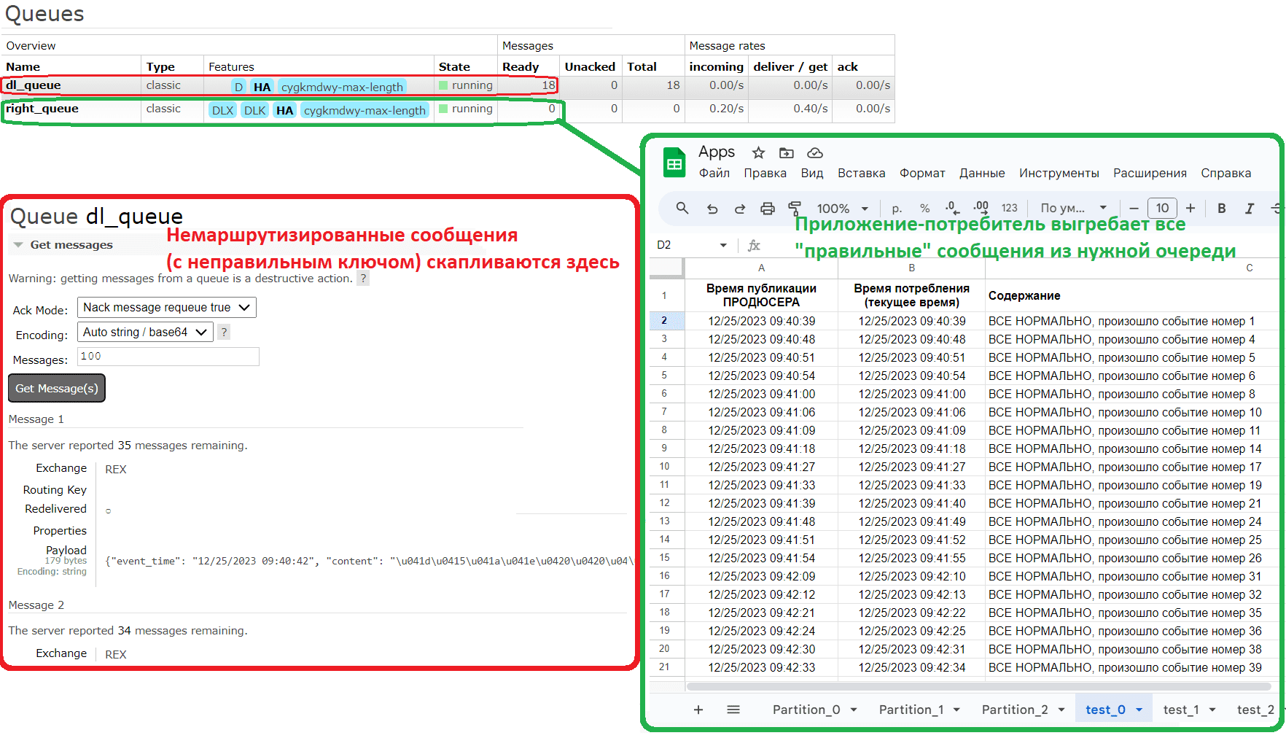Open the dl_queue queue link
The height and width of the screenshot is (738, 1286).
pos(34,85)
